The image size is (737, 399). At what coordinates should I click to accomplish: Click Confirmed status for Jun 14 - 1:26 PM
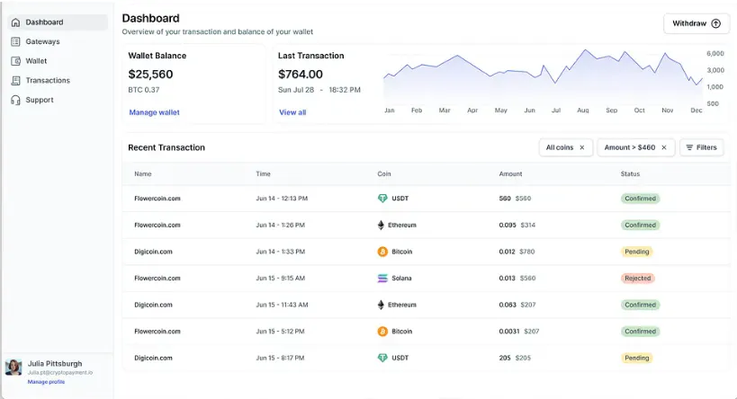click(640, 226)
